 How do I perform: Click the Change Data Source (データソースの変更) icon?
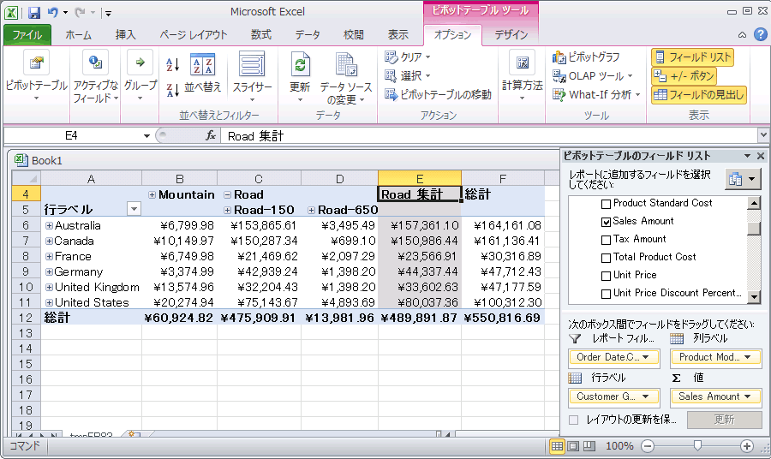346,66
